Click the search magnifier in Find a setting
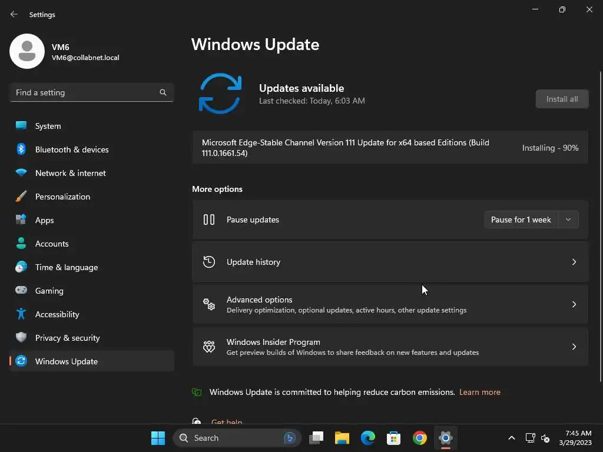Screen dimensions: 603x452 pyautogui.click(x=163, y=92)
